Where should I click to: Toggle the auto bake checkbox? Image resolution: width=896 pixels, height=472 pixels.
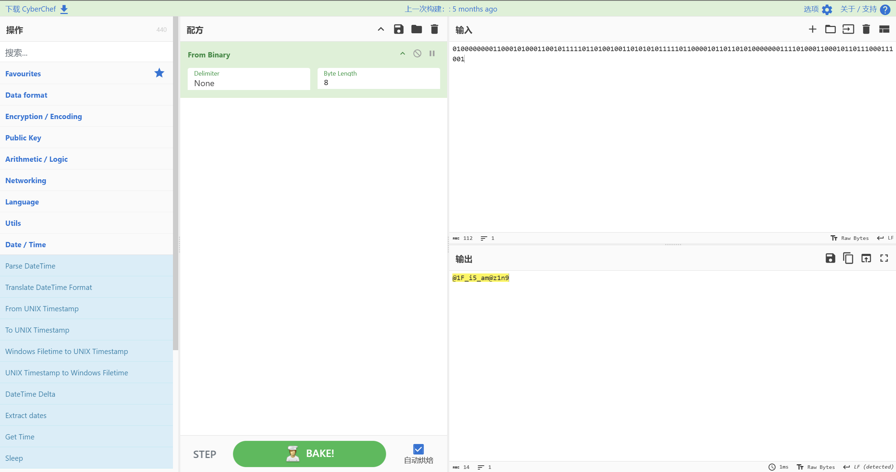click(418, 449)
